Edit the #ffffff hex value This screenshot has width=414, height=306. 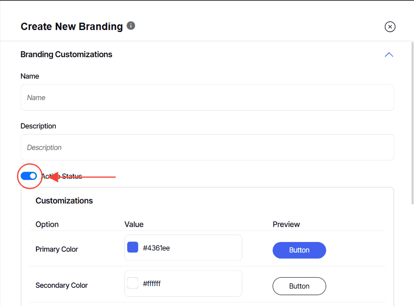click(152, 283)
